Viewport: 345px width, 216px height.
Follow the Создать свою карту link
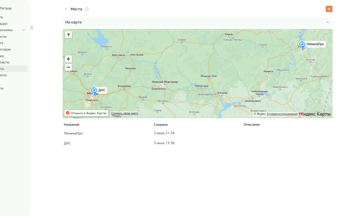tap(125, 113)
